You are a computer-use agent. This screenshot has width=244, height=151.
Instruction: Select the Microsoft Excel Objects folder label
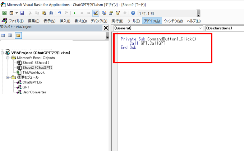click(36, 58)
